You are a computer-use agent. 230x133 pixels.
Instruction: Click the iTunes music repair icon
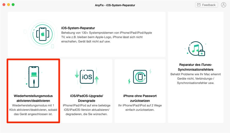pos(196,49)
